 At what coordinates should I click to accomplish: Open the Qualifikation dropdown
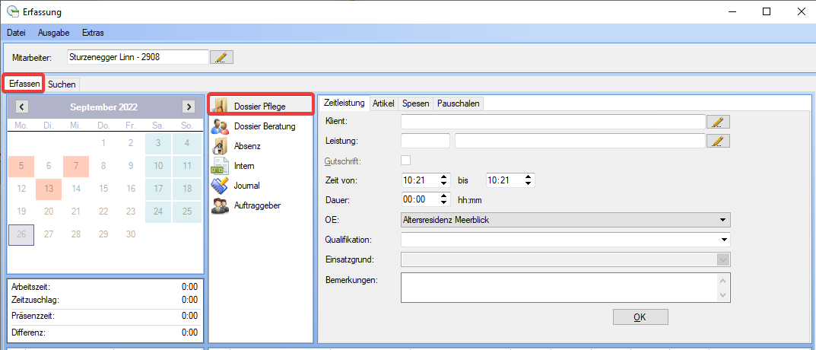pyautogui.click(x=722, y=240)
